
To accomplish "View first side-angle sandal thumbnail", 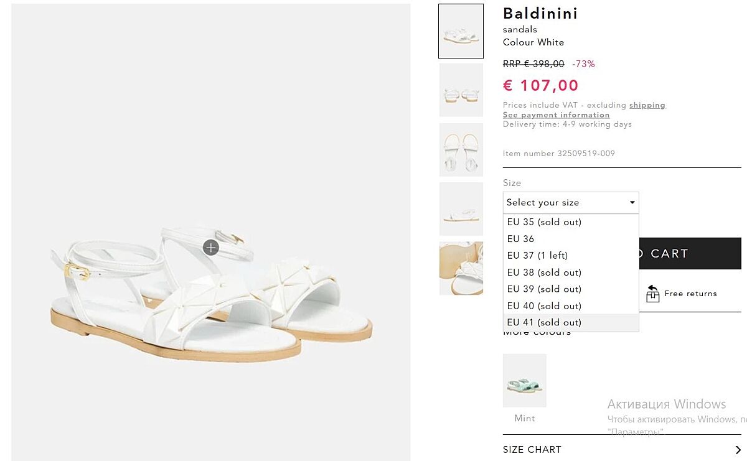I will pos(461,31).
